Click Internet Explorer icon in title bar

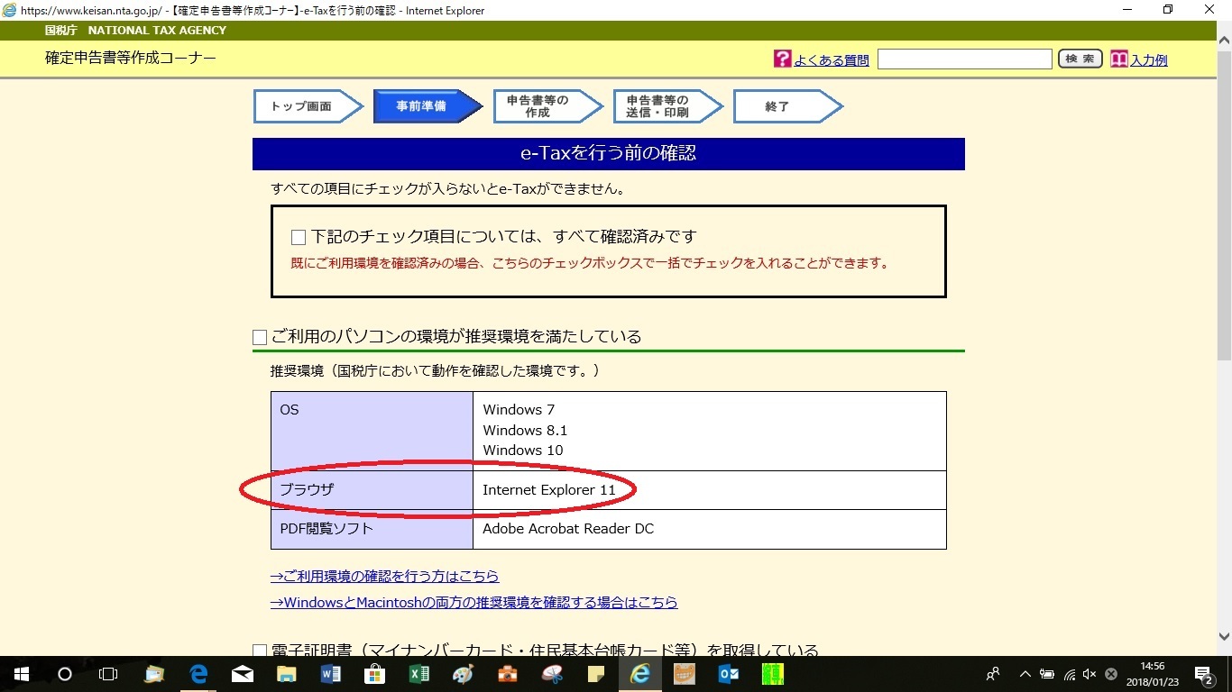[x=10, y=11]
